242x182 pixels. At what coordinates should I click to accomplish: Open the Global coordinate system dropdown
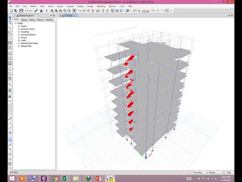217,172
